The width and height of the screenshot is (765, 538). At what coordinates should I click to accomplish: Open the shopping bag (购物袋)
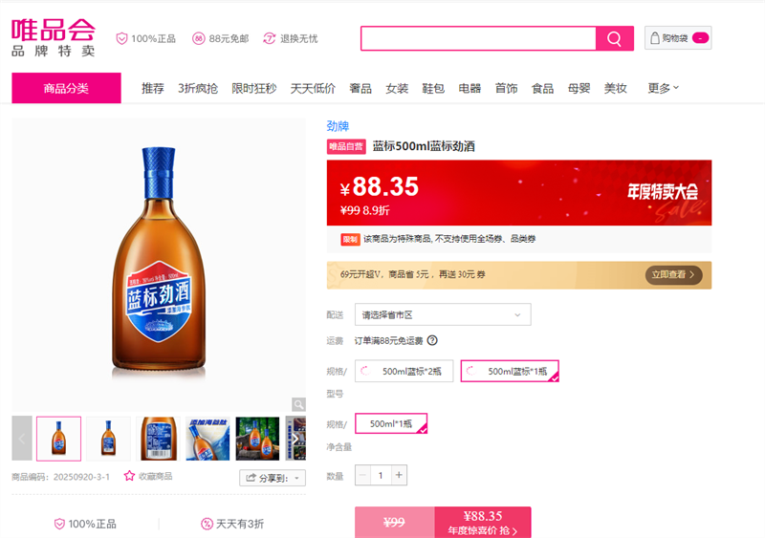pyautogui.click(x=678, y=38)
